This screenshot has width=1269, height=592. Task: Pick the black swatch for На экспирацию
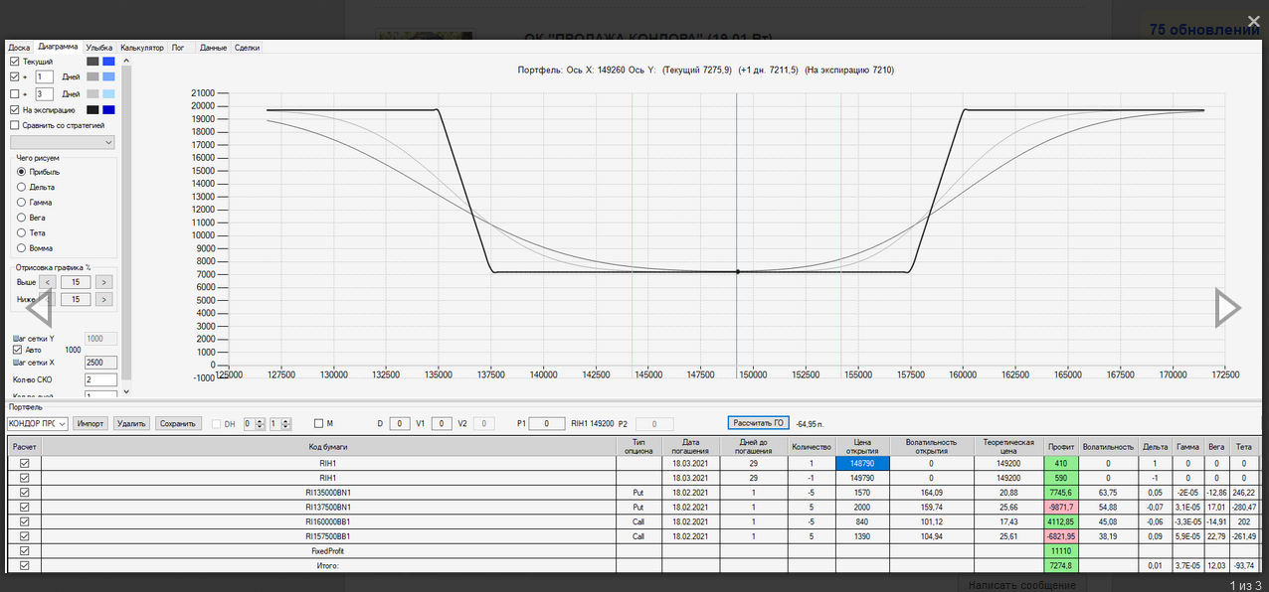click(x=92, y=110)
